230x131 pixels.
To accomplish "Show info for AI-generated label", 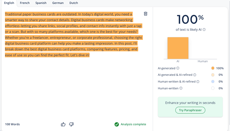I will point(178,68).
